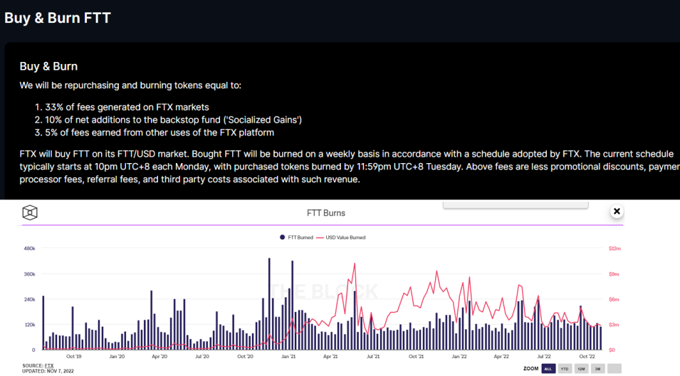Click the 'FTT Burns' chart title

coord(326,213)
